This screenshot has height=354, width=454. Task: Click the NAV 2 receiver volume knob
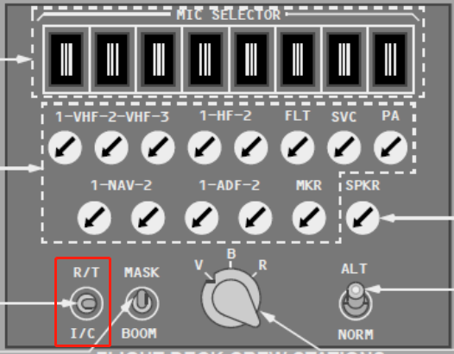[148, 218]
